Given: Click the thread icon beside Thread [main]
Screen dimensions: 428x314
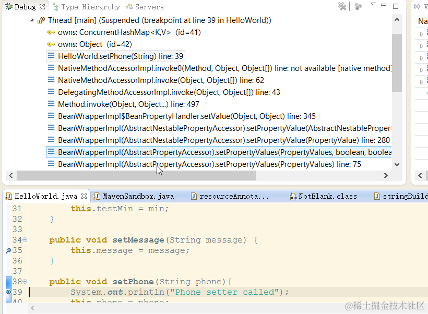Looking at the screenshot, I should [x=41, y=20].
